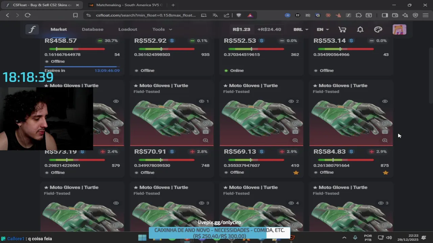
Task: Click the Brave Rewards triangle icon
Action: click(250, 15)
